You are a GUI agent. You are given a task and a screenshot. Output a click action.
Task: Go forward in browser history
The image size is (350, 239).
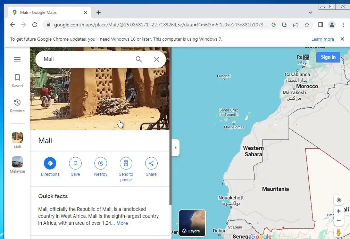(24, 25)
